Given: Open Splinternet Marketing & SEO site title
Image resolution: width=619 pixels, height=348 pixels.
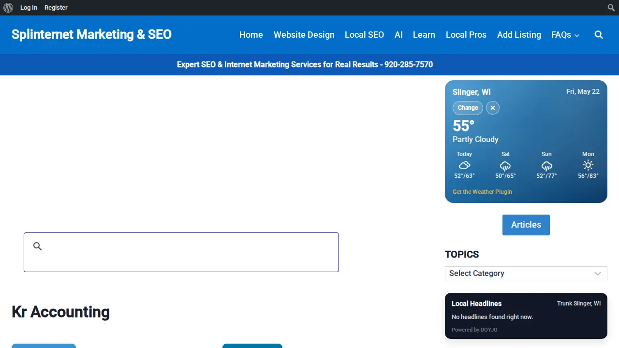Looking at the screenshot, I should (x=91, y=34).
